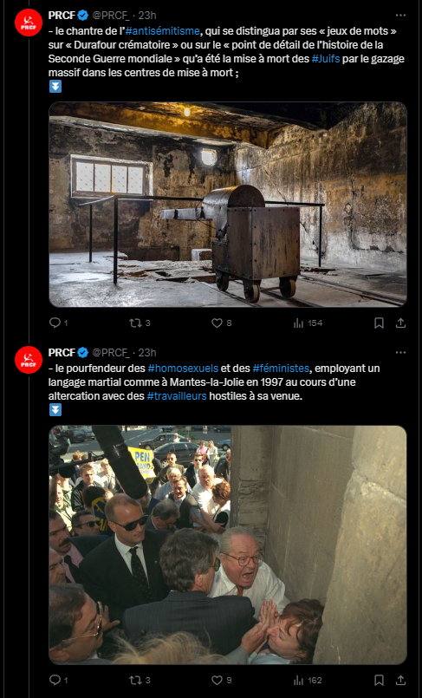
Task: Bookmark the first tweet
Action: [379, 323]
